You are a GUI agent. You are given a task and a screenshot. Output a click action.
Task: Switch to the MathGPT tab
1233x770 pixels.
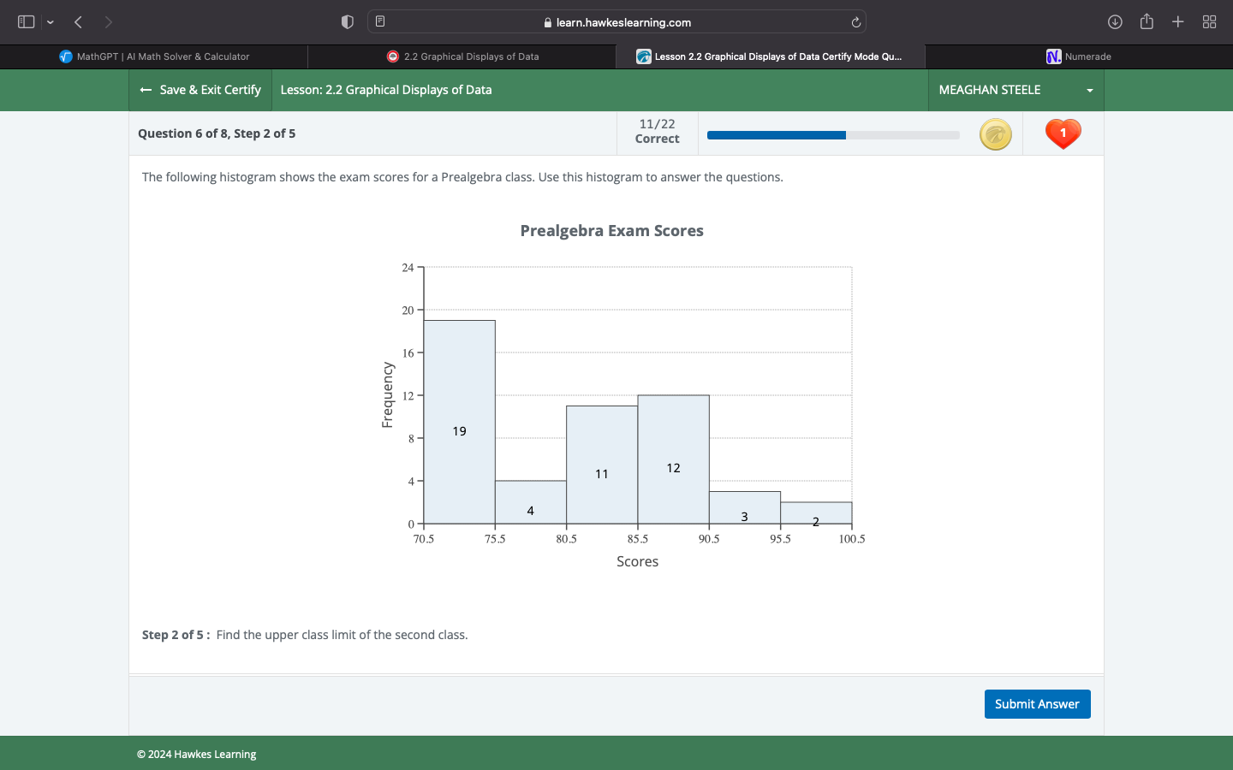154,56
